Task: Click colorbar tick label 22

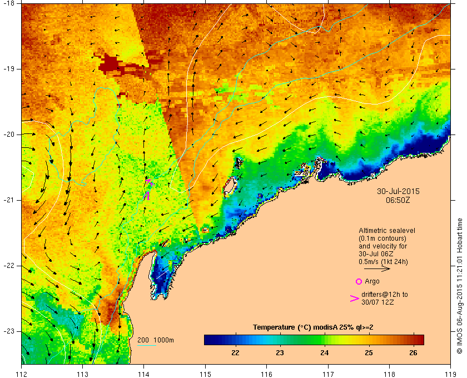Action: 235,353
